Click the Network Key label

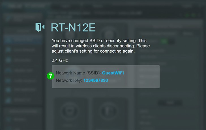69,80
